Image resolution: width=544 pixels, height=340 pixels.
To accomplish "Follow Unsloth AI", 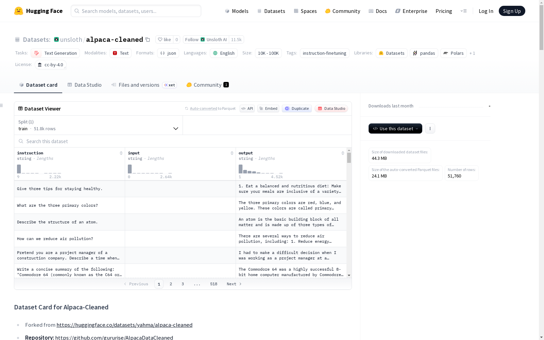I will pyautogui.click(x=206, y=39).
